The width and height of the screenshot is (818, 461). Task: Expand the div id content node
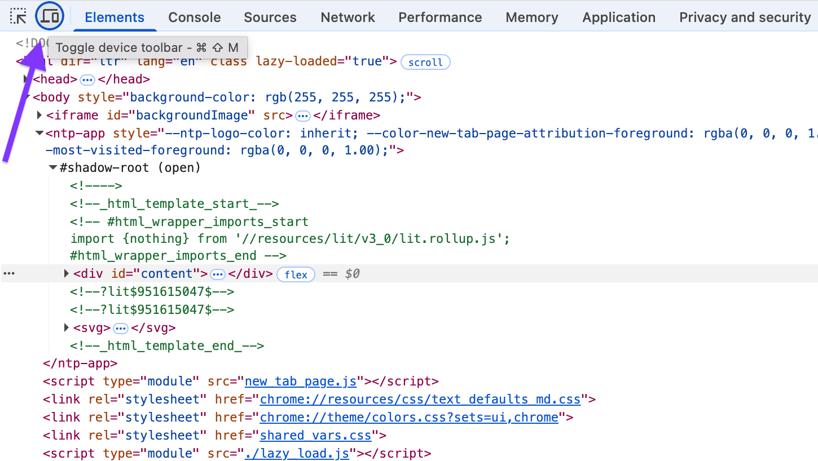click(67, 274)
